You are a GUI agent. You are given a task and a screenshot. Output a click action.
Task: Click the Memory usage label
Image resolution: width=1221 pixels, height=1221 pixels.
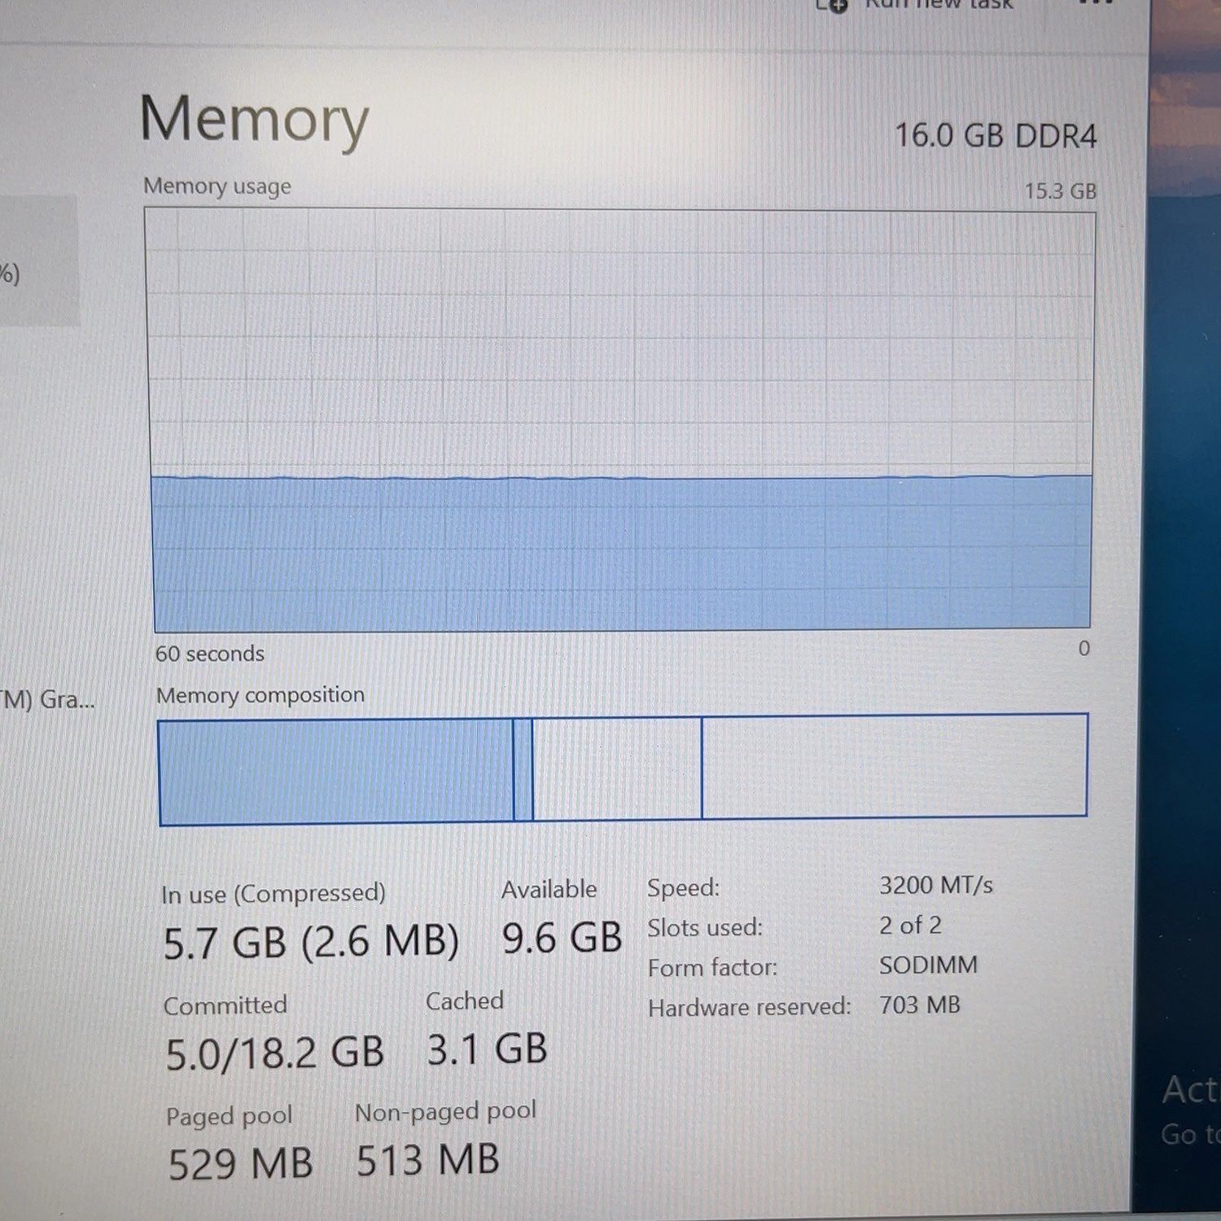[217, 186]
